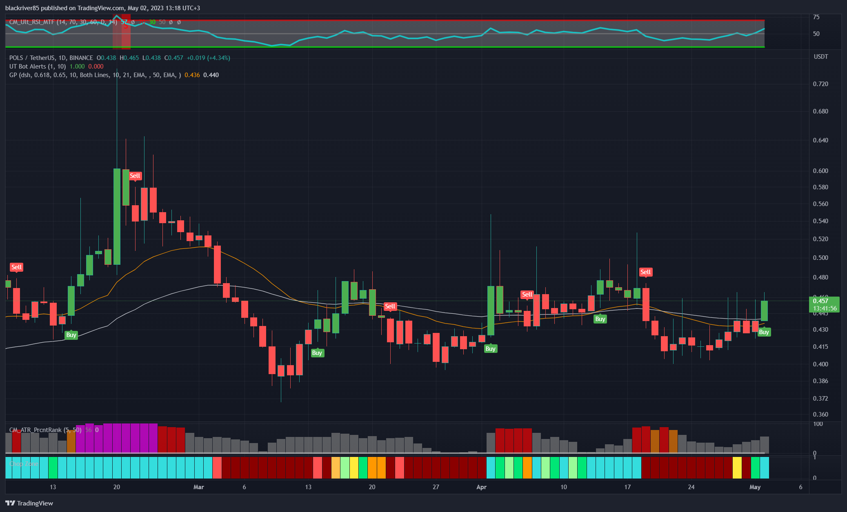The height and width of the screenshot is (512, 847).
Task: Click the 0.720 price axis label
Action: (820, 84)
